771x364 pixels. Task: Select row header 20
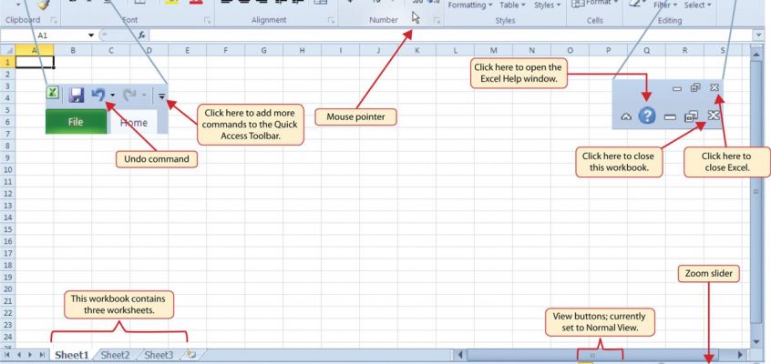pyautogui.click(x=7, y=288)
